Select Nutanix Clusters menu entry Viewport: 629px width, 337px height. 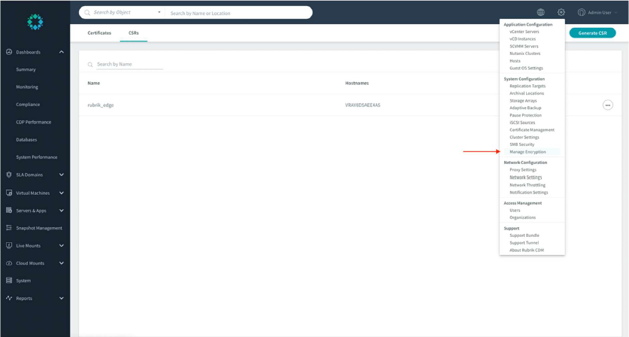point(525,53)
